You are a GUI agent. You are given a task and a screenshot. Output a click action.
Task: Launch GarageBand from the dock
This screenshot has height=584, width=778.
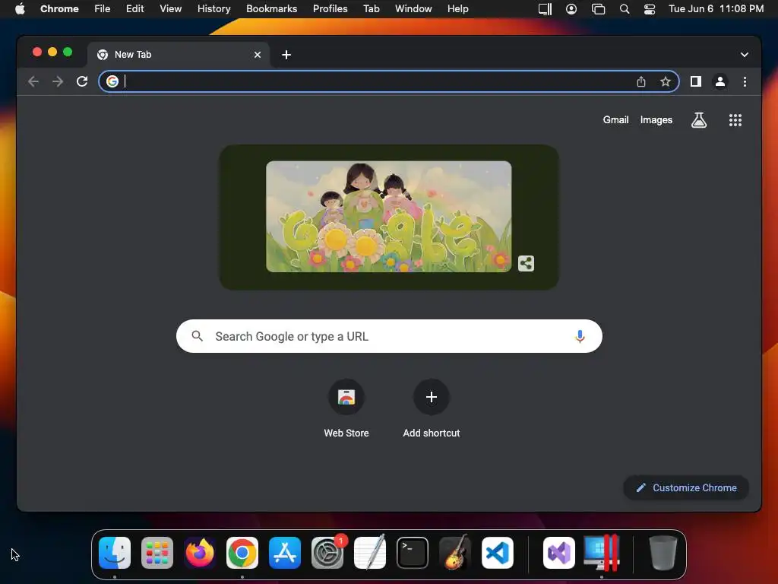[455, 552]
